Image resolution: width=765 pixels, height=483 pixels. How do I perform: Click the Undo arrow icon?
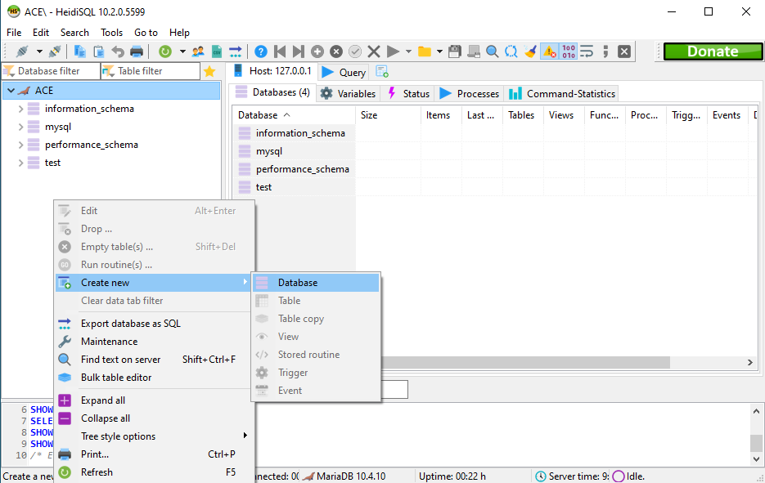tap(118, 51)
